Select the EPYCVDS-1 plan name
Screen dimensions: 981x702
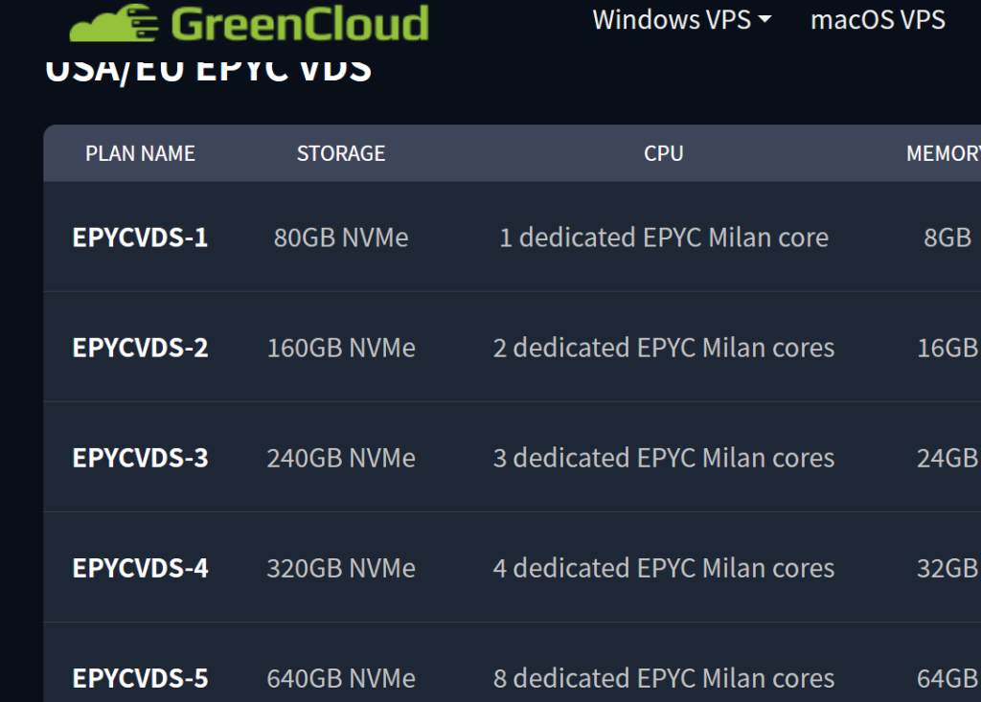click(x=140, y=238)
